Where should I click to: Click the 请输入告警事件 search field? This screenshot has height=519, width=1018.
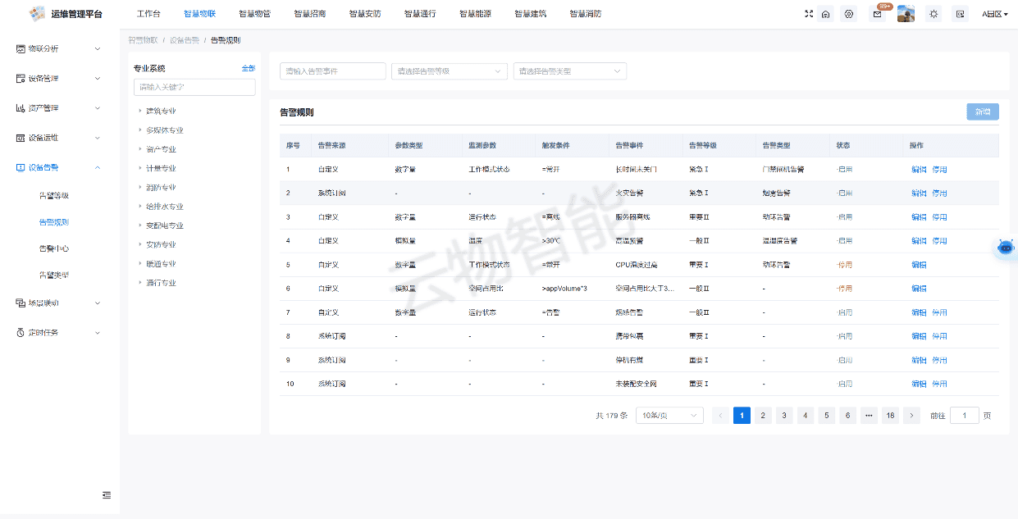[x=332, y=71]
